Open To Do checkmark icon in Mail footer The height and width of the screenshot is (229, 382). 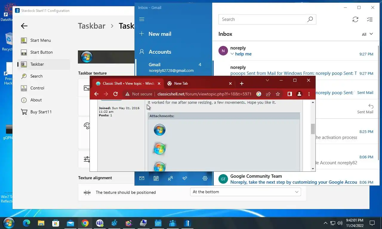click(x=185, y=178)
